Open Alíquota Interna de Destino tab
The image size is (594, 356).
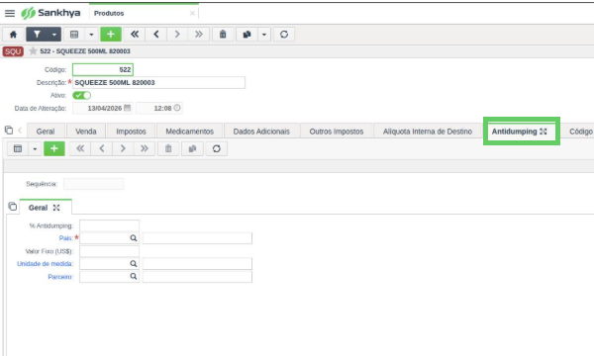coord(428,132)
